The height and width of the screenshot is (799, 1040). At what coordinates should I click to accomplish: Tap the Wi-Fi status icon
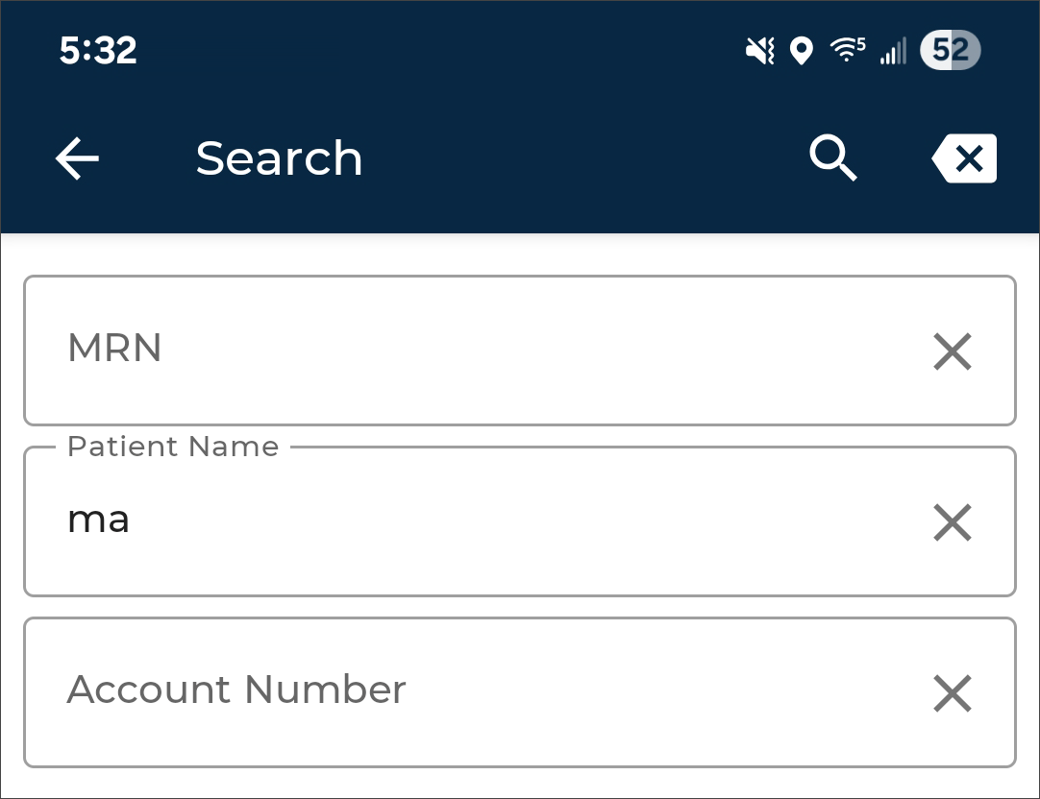tap(847, 50)
